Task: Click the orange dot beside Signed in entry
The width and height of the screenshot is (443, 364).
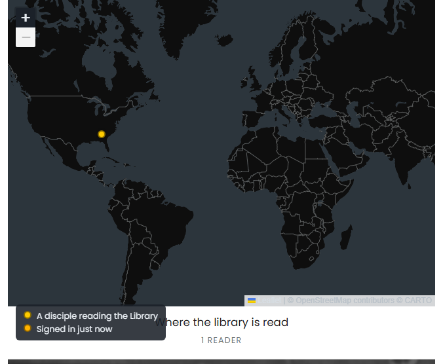Action: point(28,328)
